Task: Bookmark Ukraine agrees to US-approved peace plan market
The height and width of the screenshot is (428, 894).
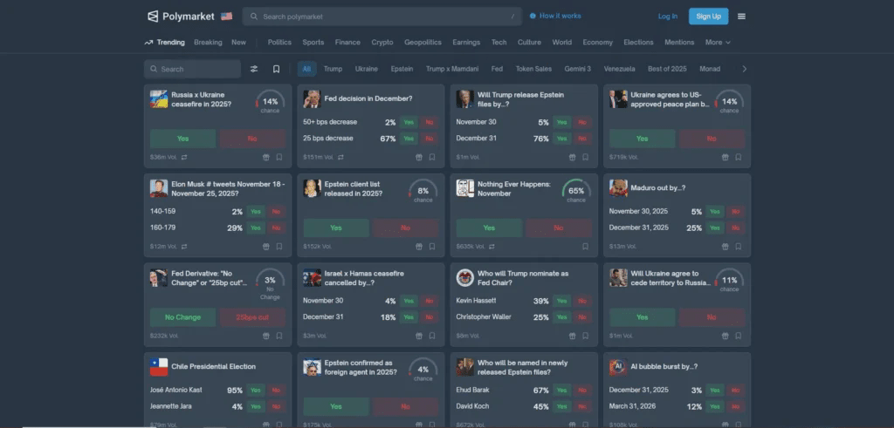Action: (x=739, y=157)
